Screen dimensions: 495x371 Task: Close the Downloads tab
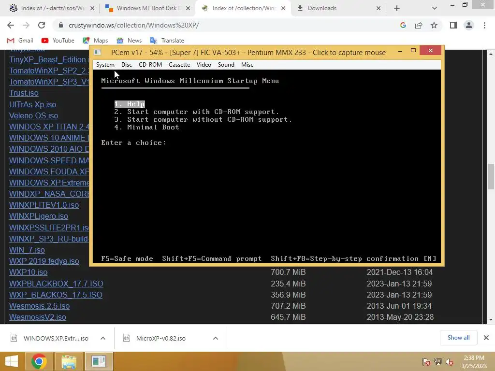pos(378,9)
